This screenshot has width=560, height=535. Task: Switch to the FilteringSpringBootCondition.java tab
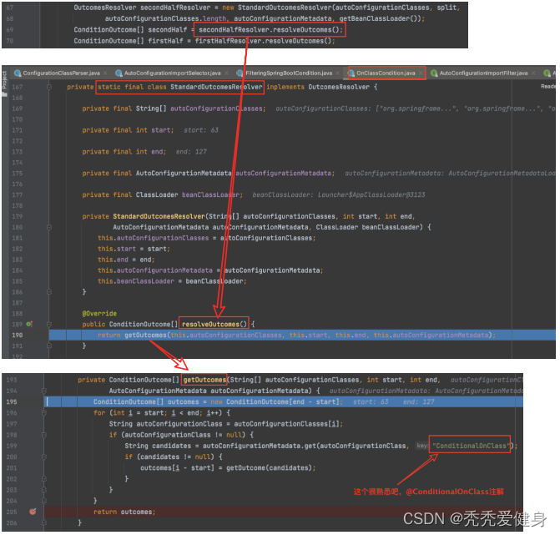tap(287, 73)
